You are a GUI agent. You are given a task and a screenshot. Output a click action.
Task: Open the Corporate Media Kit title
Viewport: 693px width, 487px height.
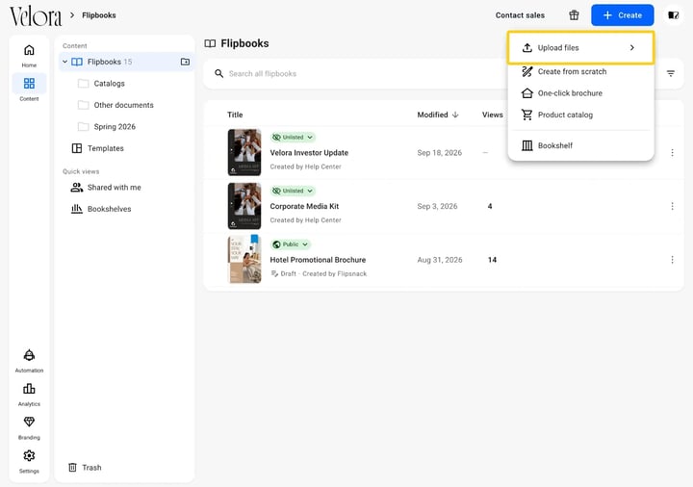click(x=304, y=206)
